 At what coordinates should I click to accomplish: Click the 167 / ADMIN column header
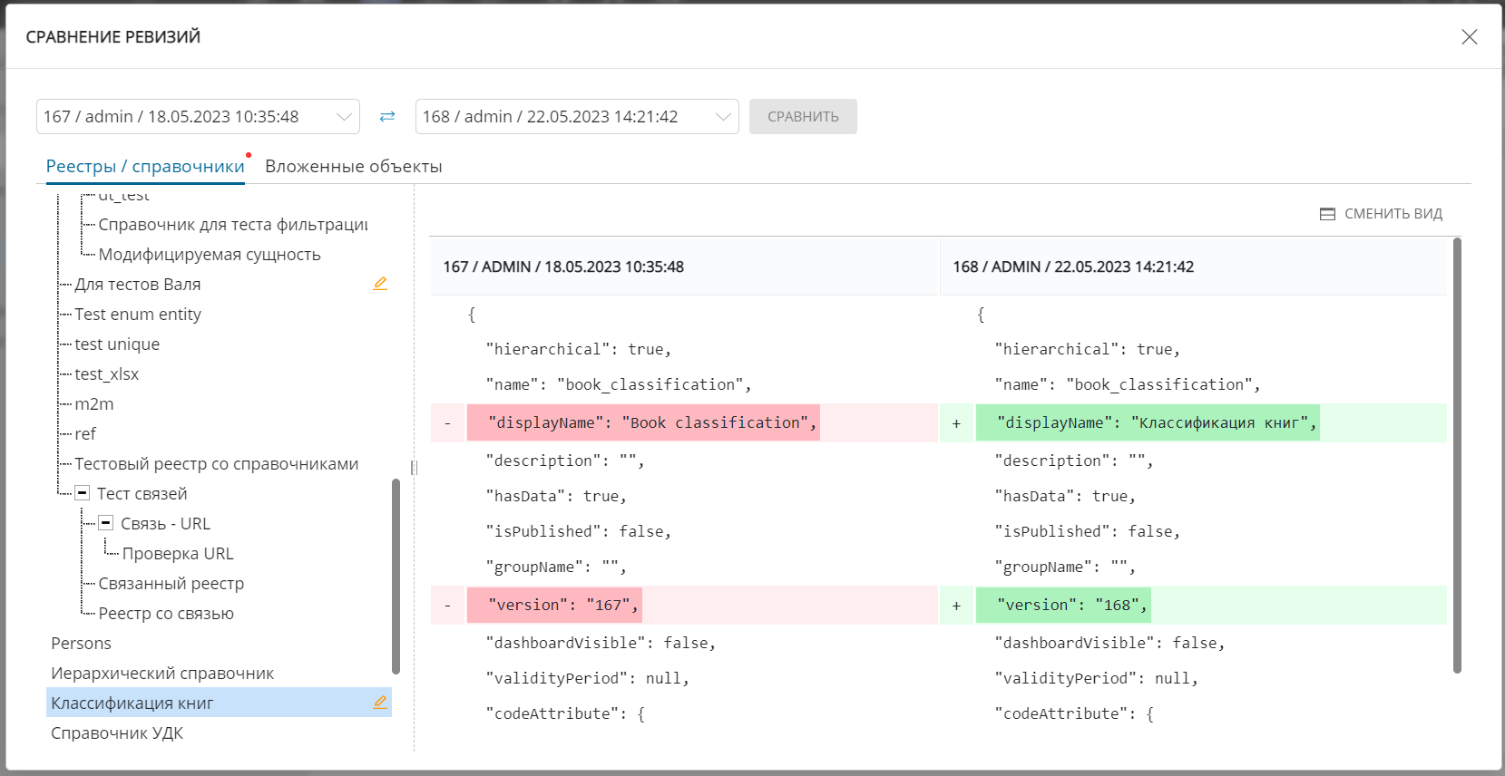(684, 267)
